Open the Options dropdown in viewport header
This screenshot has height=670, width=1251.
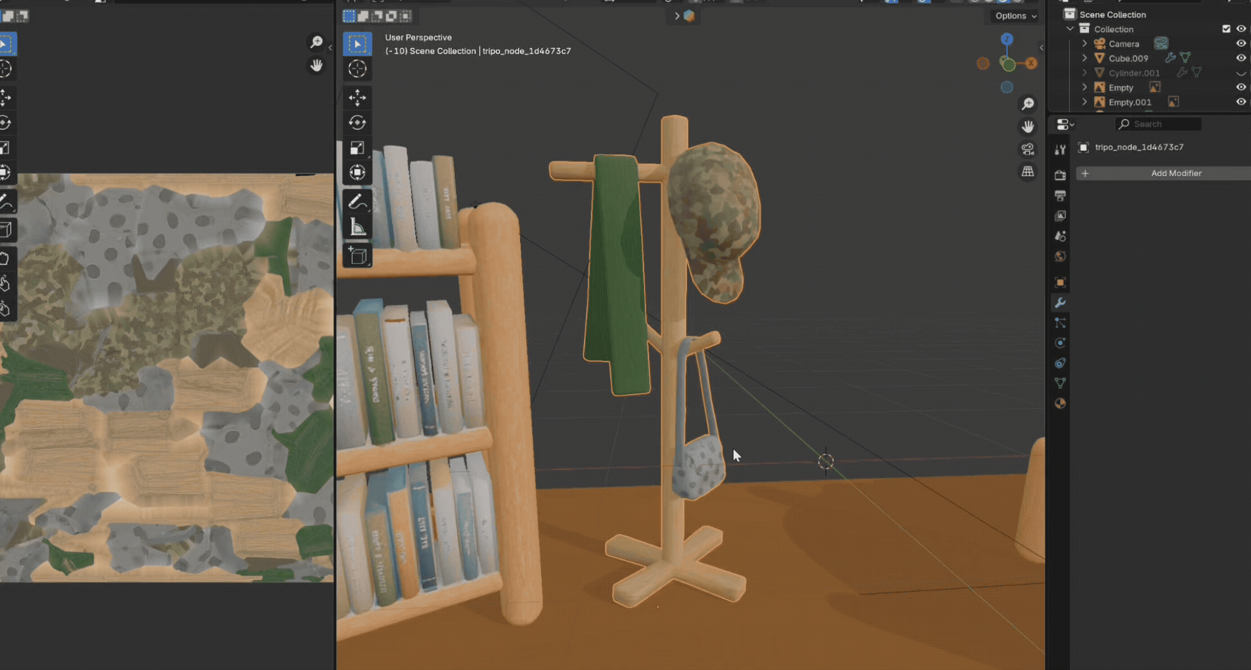[1016, 16]
